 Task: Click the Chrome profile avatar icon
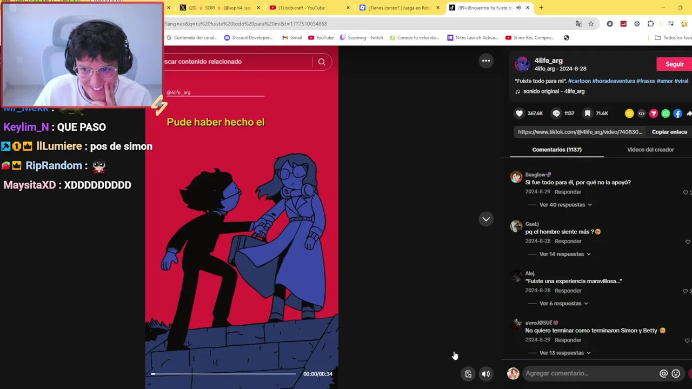click(685, 24)
